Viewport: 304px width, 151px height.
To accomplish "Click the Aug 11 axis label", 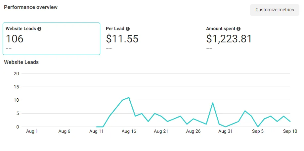I will tap(96, 131).
